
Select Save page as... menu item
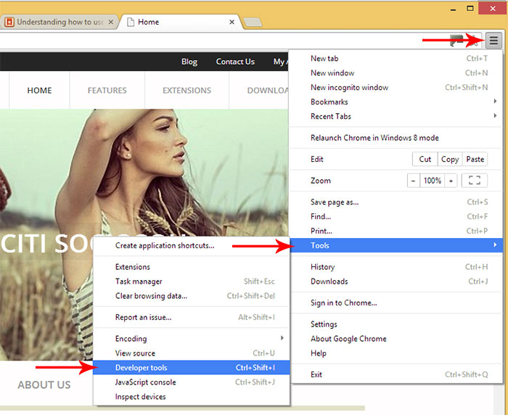tap(396, 202)
